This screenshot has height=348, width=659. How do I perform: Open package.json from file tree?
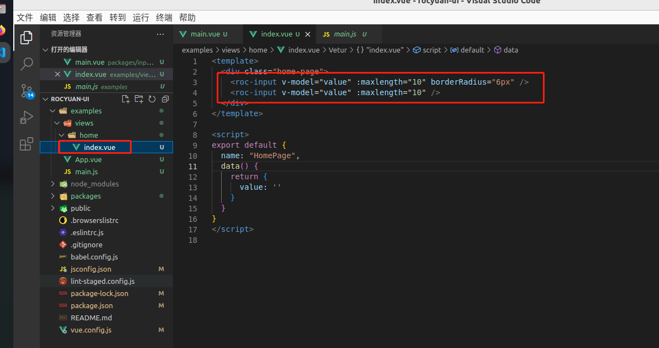[x=91, y=305]
